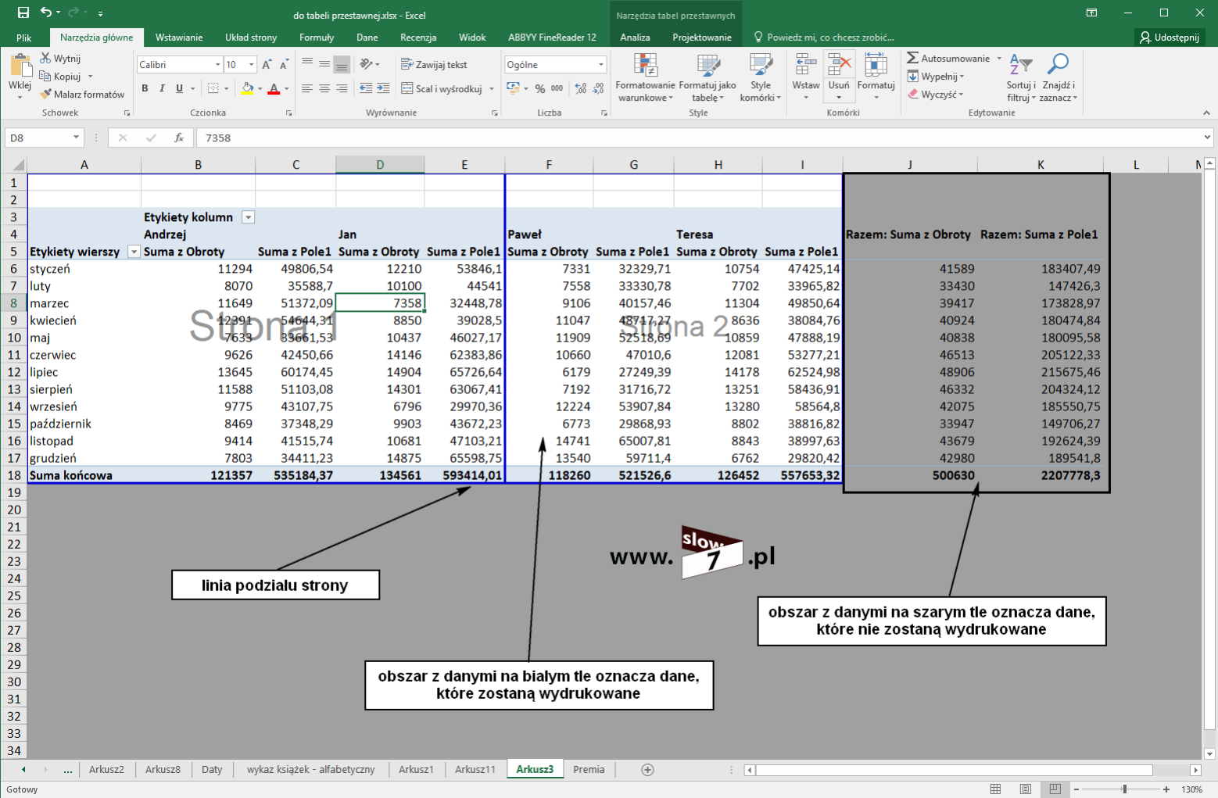Apply thousands separator (000) style
1218x798 pixels.
tap(557, 88)
